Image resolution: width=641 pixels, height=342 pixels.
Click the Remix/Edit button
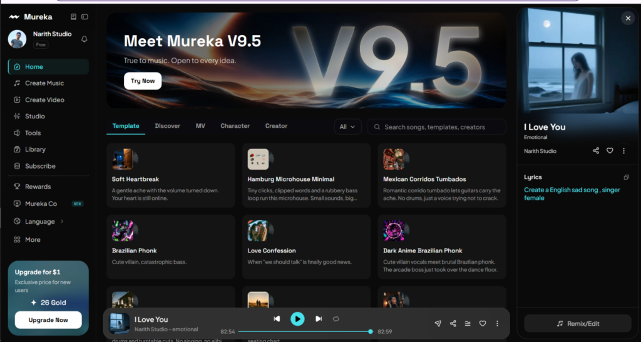pyautogui.click(x=578, y=324)
